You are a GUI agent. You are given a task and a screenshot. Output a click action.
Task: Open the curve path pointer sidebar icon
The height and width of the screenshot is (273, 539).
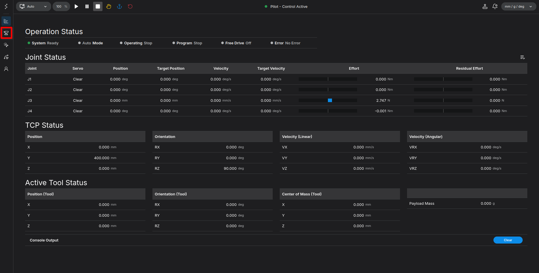coord(6,57)
